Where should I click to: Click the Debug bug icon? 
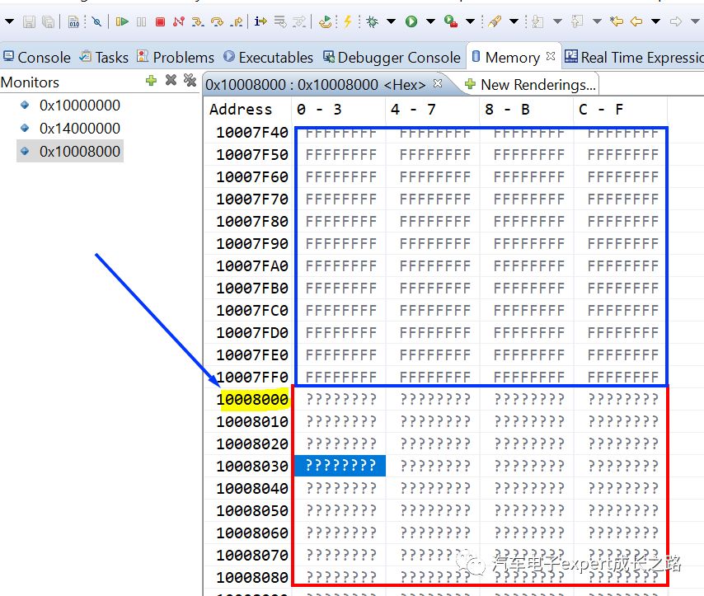tap(373, 21)
